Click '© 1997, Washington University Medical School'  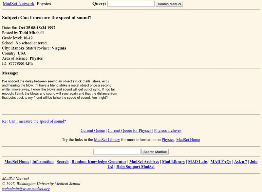tap(41, 184)
